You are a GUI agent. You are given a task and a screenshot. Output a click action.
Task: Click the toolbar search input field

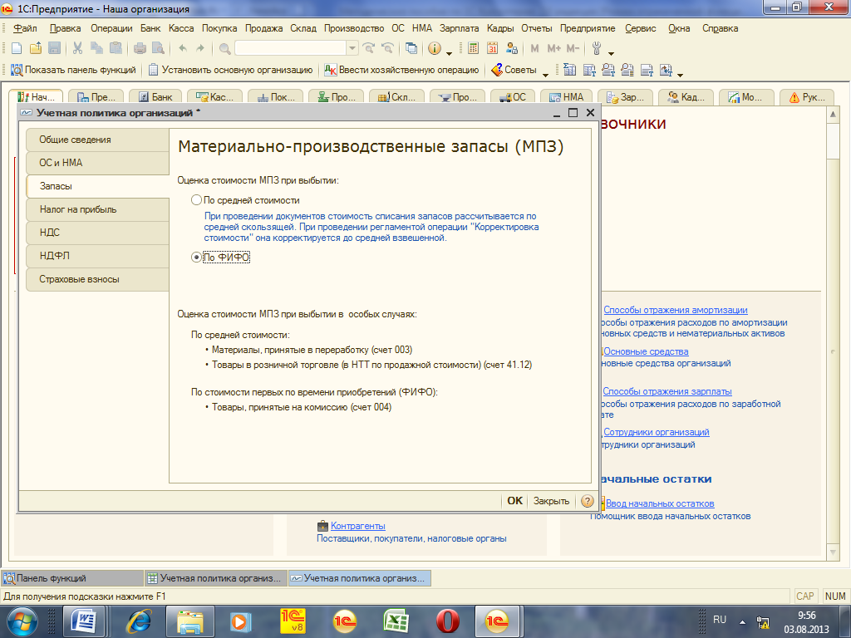(x=290, y=48)
